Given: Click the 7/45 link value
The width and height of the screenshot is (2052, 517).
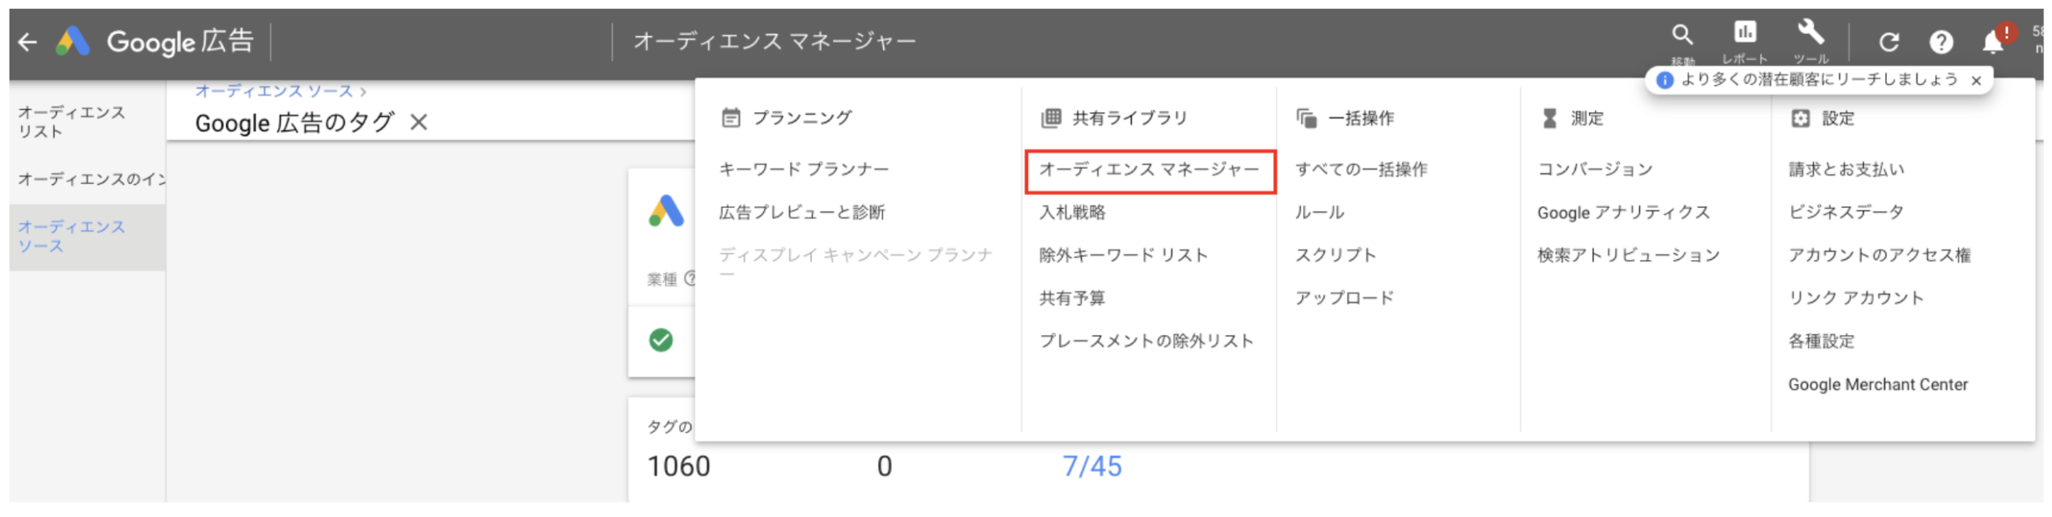Looking at the screenshot, I should coord(1091,466).
